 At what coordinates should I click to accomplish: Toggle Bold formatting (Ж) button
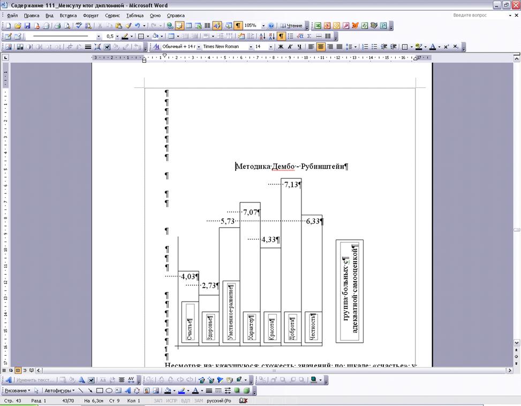pyautogui.click(x=281, y=47)
